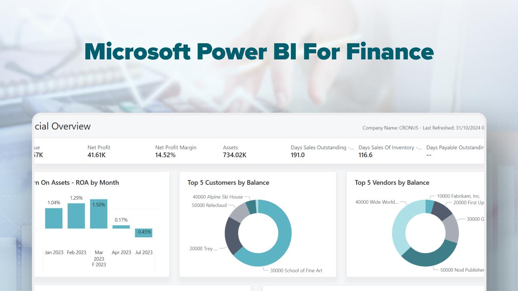Click the Top 5 Customers by Balance chart title

pos(229,183)
